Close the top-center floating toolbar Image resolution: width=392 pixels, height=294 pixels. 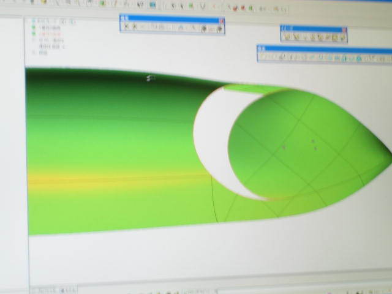coord(222,20)
